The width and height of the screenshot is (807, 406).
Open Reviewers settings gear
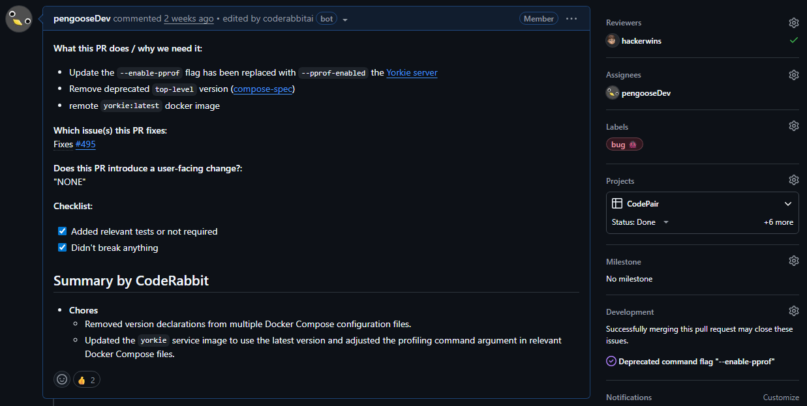pyautogui.click(x=793, y=23)
